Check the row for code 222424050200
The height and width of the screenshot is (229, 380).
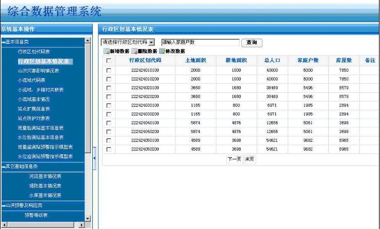coord(109,149)
